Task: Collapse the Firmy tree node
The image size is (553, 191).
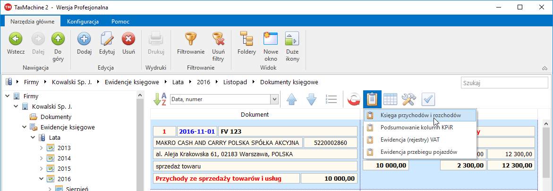Action: point(8,96)
